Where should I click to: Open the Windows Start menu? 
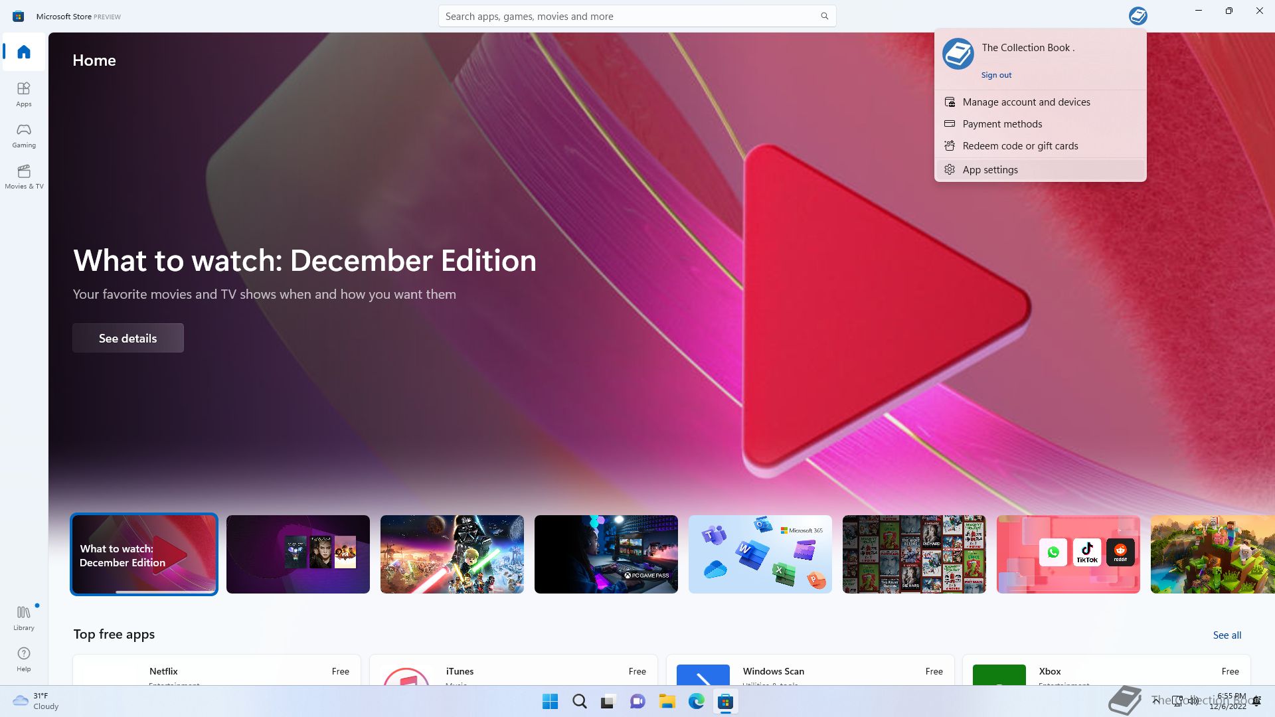(551, 702)
